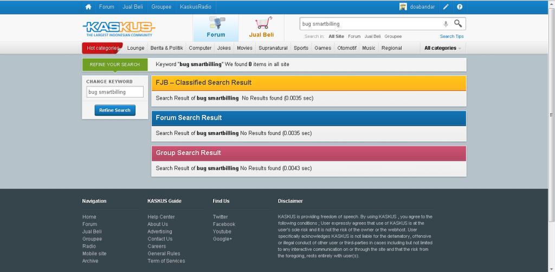Expand the All categories dropdown
555x272 pixels.
pyautogui.click(x=442, y=48)
